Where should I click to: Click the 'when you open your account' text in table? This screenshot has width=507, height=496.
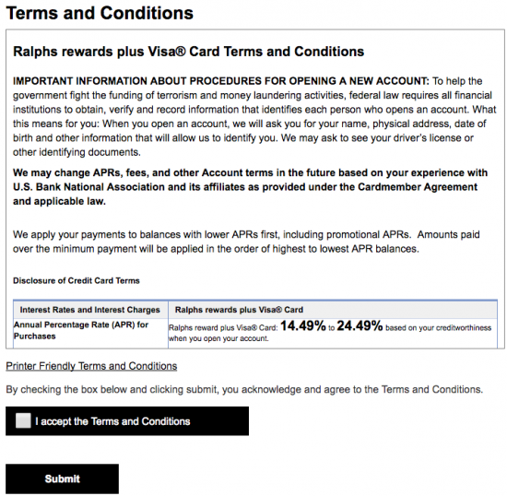(x=218, y=339)
